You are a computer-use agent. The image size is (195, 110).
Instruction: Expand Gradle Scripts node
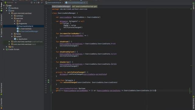tap(4, 50)
